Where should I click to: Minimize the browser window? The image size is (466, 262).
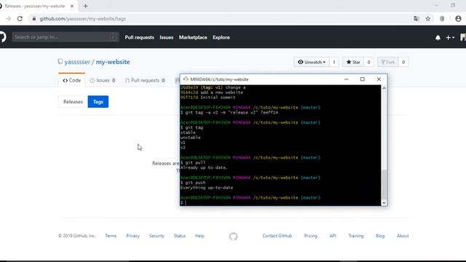437,5
